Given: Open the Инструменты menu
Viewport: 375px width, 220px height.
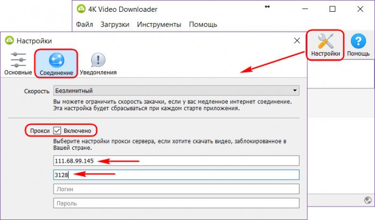Looking at the screenshot, I should [x=159, y=25].
